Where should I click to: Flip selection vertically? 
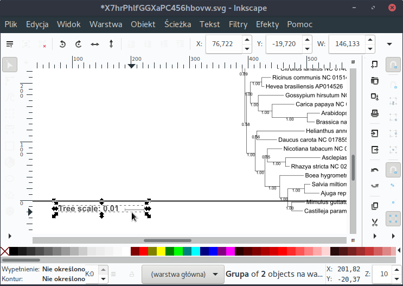pyautogui.click(x=111, y=44)
